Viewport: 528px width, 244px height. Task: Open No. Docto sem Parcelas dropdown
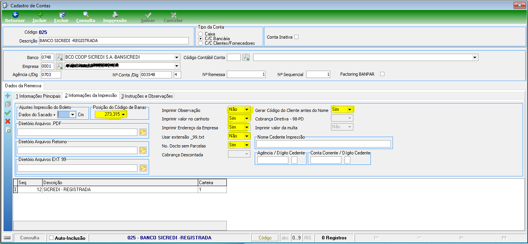coord(247,145)
